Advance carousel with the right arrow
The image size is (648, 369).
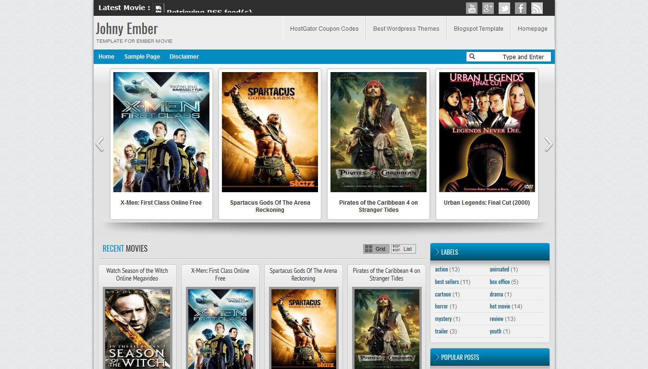[x=548, y=144]
